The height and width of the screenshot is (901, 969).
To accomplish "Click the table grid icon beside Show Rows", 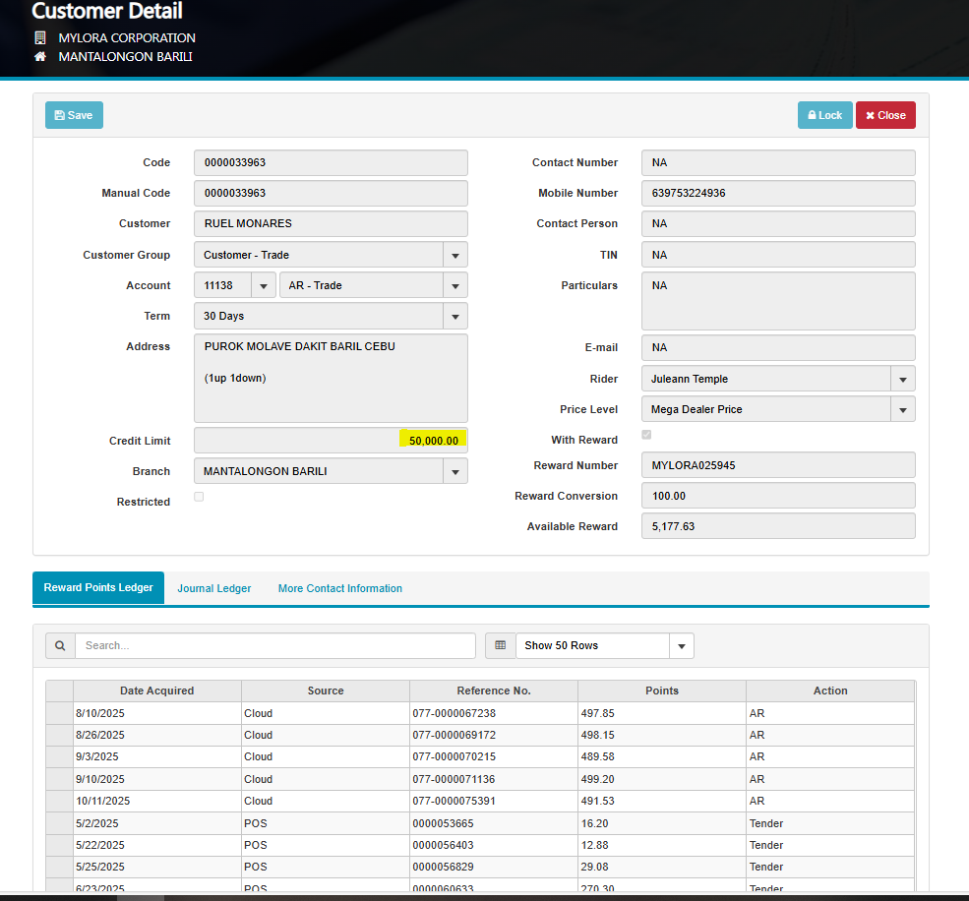I will [x=500, y=646].
